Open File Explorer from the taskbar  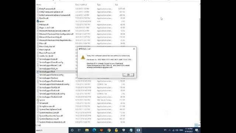87,130
